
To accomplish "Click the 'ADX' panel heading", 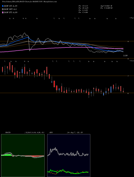I will (51, 132).
